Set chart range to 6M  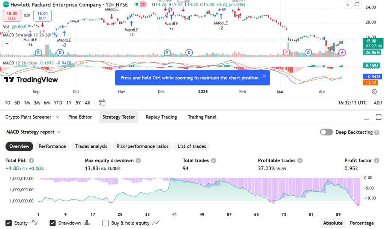[x=47, y=103]
